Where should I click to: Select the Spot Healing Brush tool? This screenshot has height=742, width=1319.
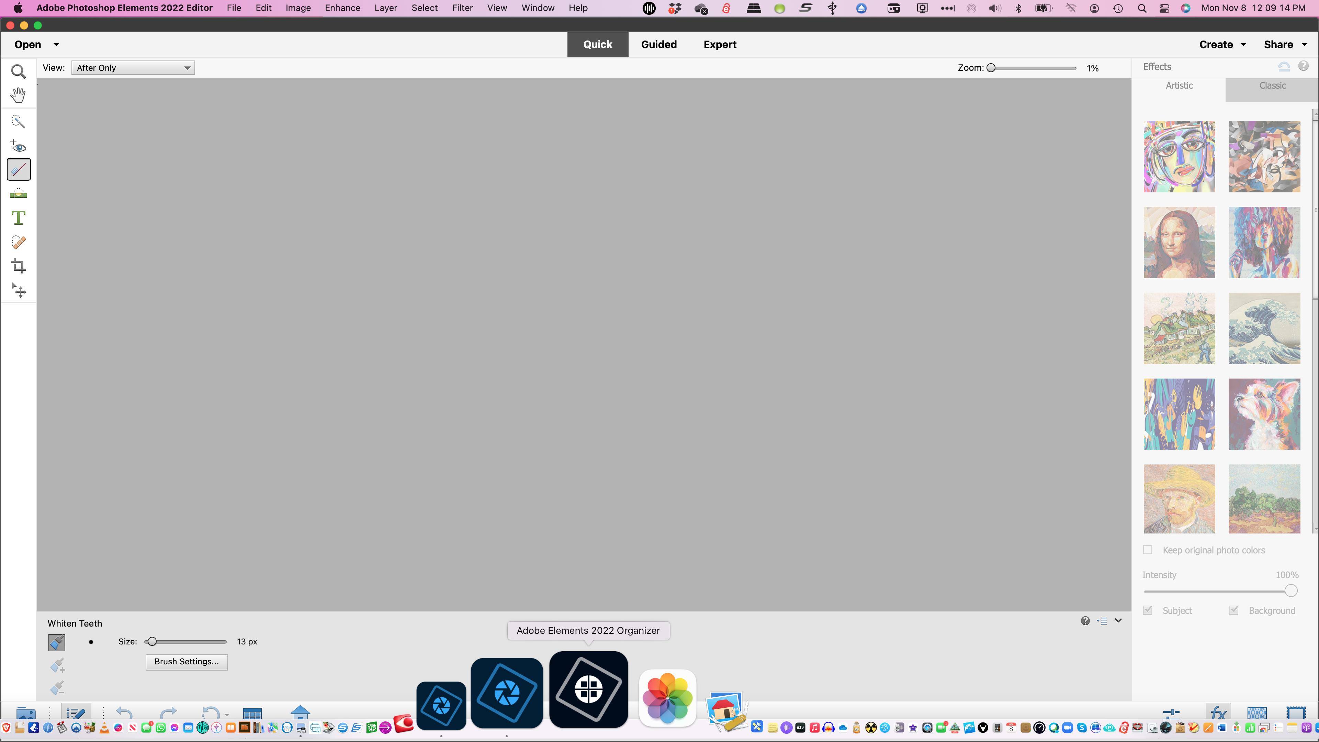point(19,242)
